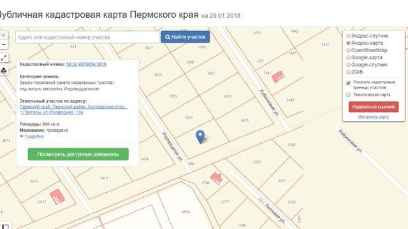408x229 pixels.
Task: Print the map using the printer icon
Action: pos(4,71)
